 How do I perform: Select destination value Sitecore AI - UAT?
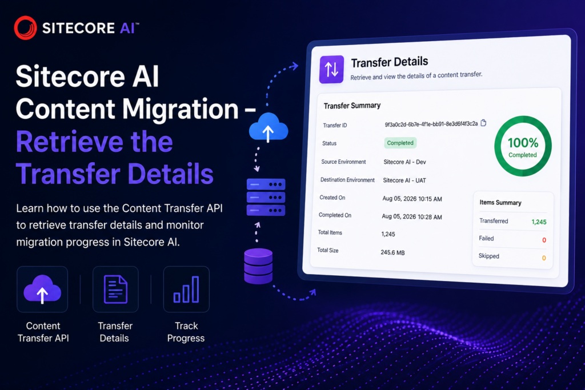(x=404, y=180)
